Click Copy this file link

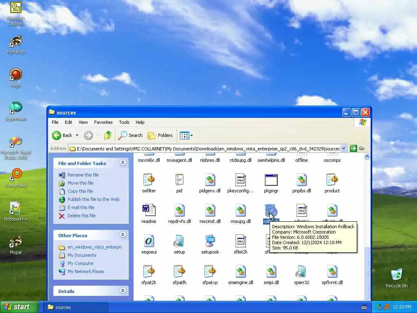[x=80, y=191]
